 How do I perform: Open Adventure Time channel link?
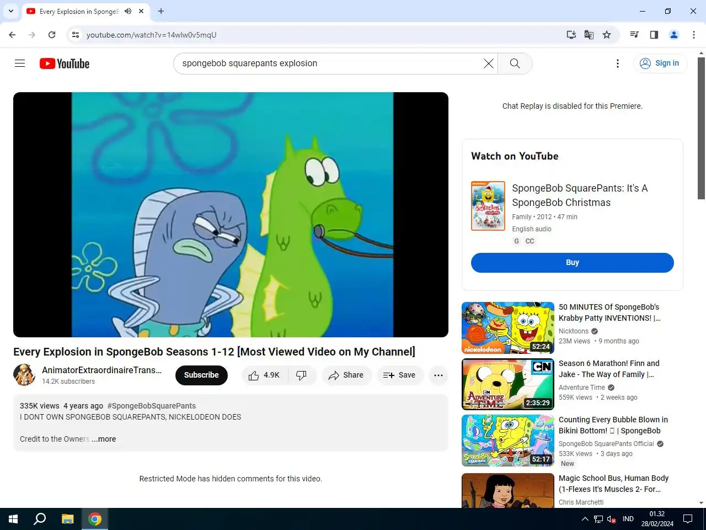[582, 388]
